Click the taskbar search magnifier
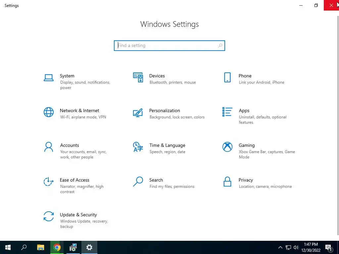The height and width of the screenshot is (254, 339). [x=24, y=247]
